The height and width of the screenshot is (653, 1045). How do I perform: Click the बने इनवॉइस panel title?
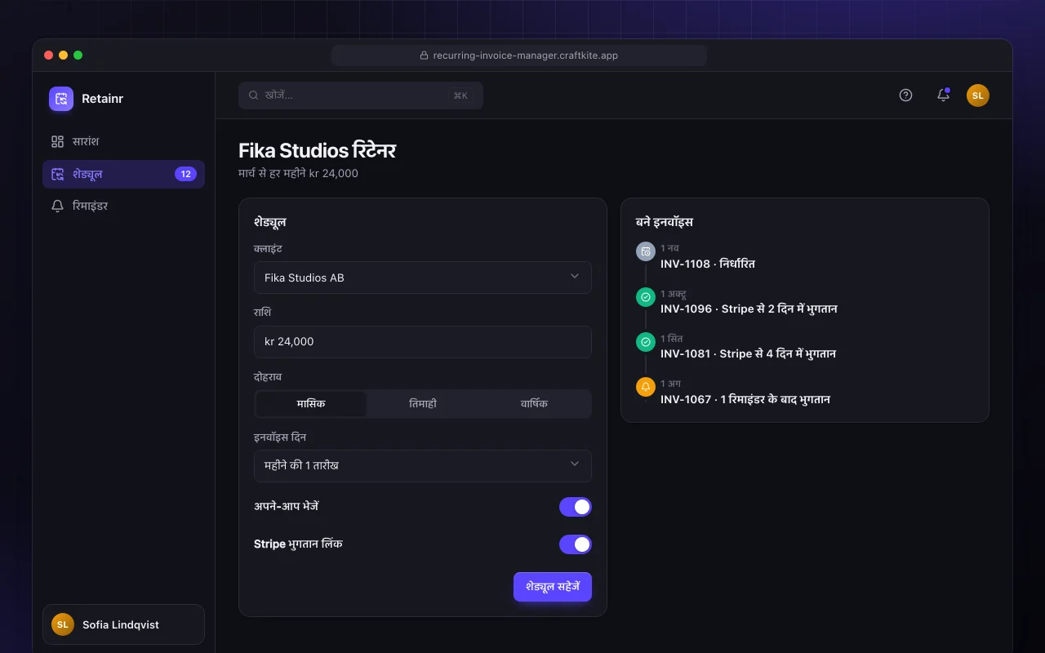665,222
